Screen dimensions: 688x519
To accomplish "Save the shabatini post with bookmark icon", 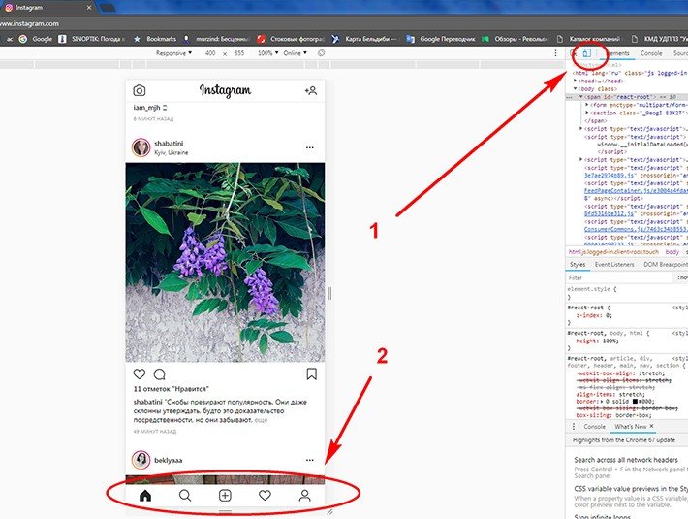I will (x=311, y=374).
